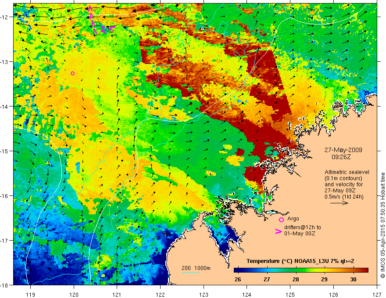386x298 pixels.
Task: Click the '27-May 09Z' legend line
Action: pyautogui.click(x=340, y=191)
